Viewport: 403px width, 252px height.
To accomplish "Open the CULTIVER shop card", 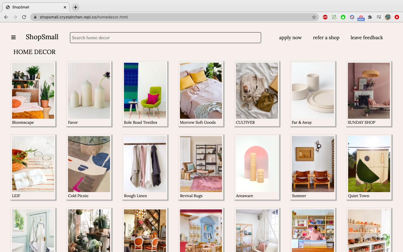I will [257, 94].
